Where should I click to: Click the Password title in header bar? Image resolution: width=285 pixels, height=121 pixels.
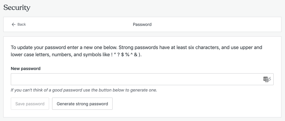(142, 24)
